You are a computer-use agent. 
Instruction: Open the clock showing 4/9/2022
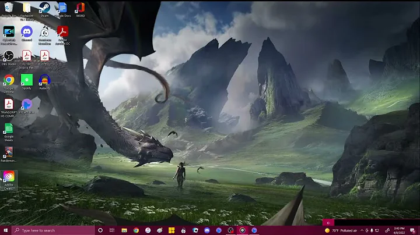(x=399, y=230)
